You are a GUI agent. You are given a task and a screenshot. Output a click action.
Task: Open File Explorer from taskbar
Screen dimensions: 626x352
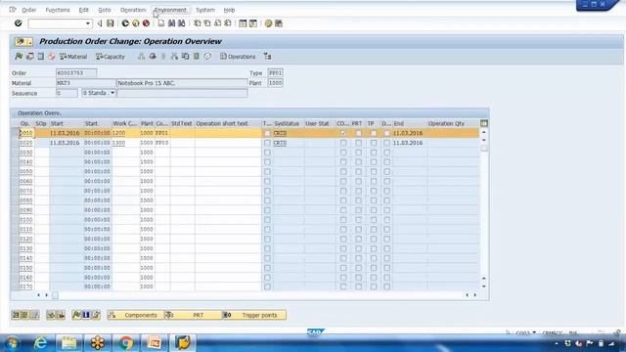68,343
